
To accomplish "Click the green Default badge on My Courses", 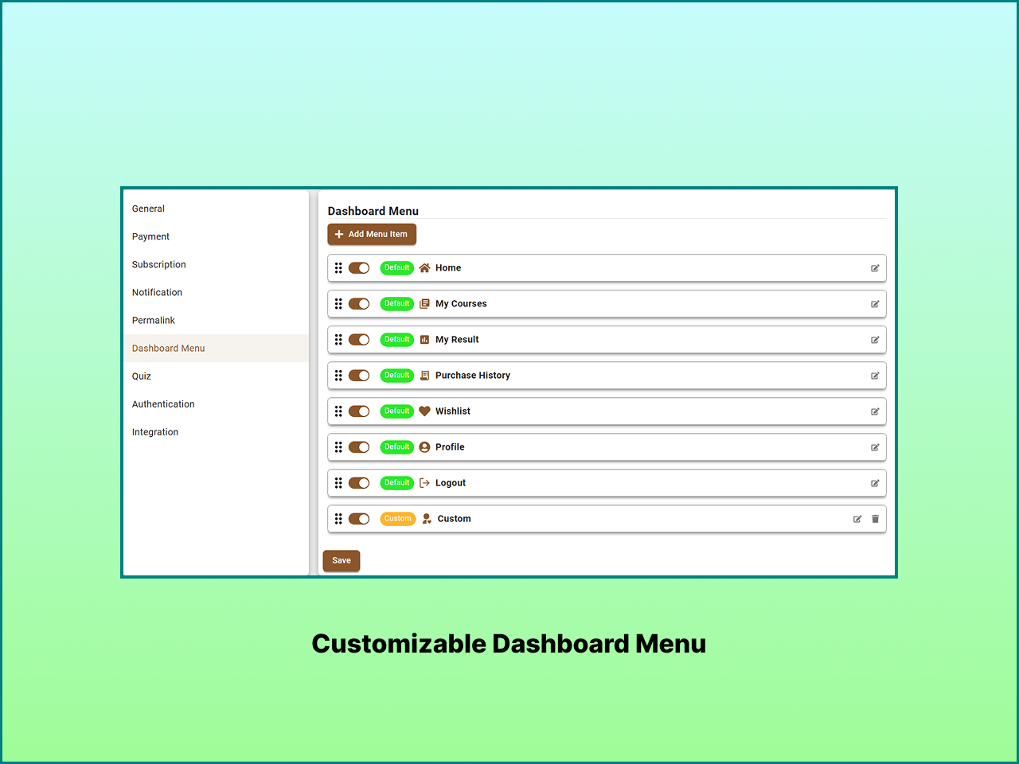I will [396, 303].
